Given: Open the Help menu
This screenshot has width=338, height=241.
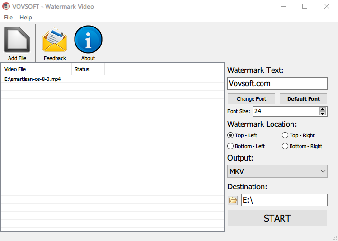Looking at the screenshot, I should tap(26, 17).
